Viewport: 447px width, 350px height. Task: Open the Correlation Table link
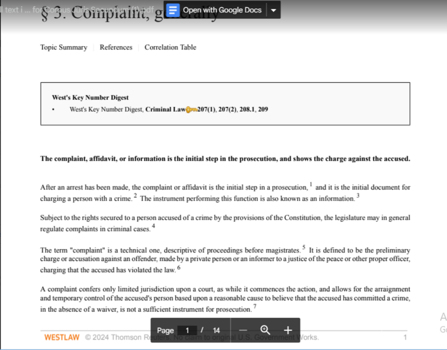[170, 47]
